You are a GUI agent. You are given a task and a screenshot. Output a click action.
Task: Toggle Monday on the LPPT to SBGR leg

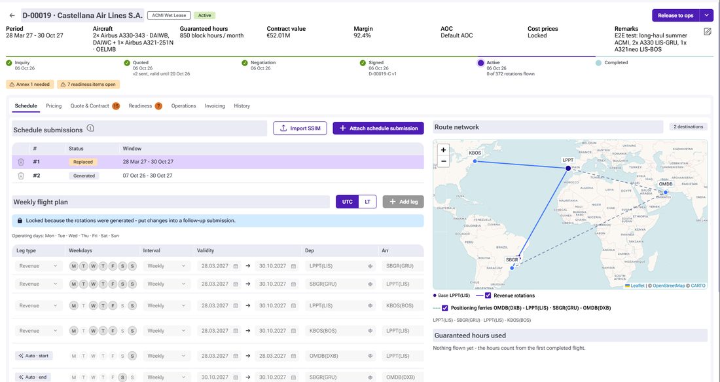[73, 266]
